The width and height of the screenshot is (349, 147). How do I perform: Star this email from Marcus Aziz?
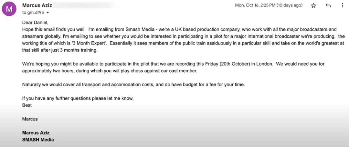[x=313, y=6]
